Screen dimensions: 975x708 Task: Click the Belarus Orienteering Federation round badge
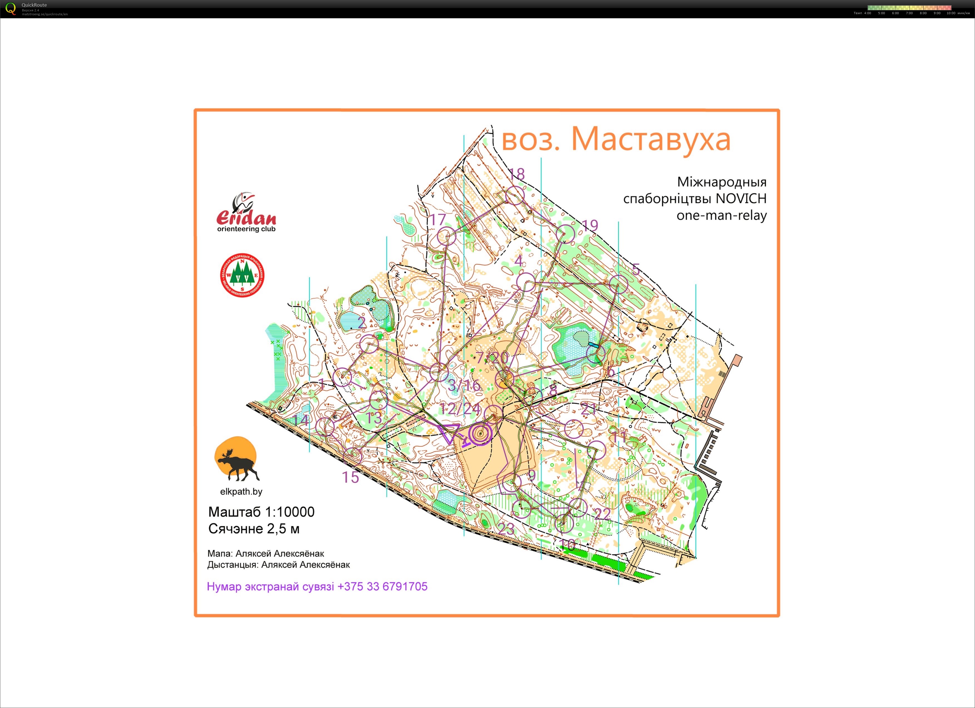click(x=242, y=276)
